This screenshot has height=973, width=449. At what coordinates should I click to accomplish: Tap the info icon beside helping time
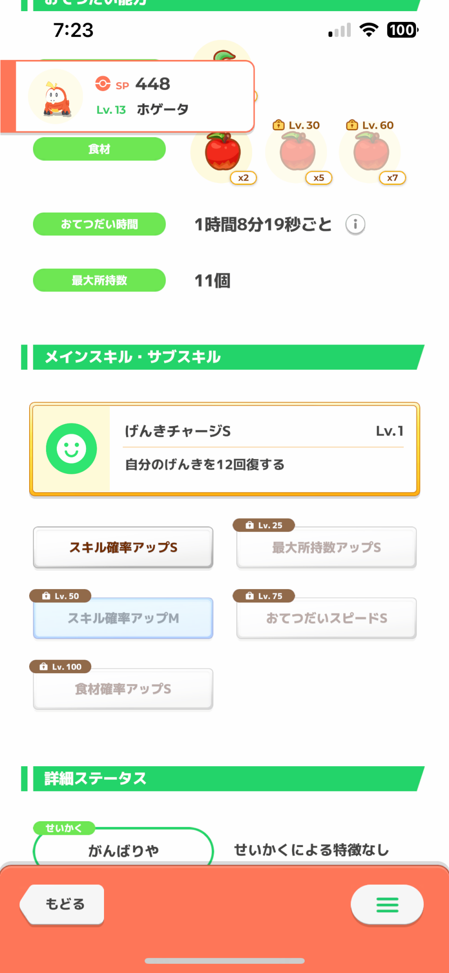[355, 224]
